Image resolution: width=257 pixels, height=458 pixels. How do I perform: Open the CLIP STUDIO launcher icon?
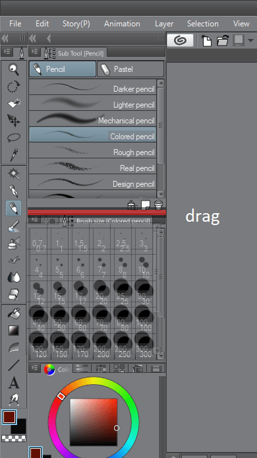181,40
